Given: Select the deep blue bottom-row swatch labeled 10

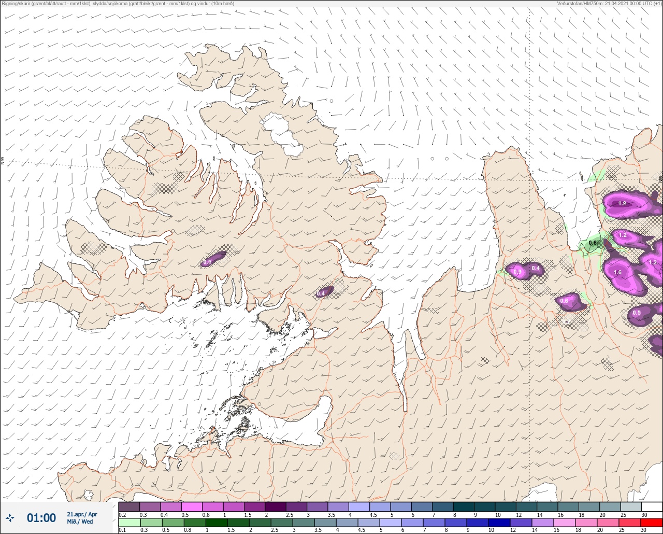Looking at the screenshot, I should (x=499, y=522).
